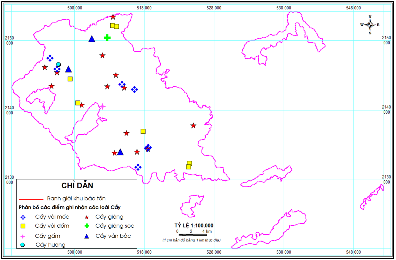
Task: Click the red boundary line sample in legend
Action: [31, 199]
